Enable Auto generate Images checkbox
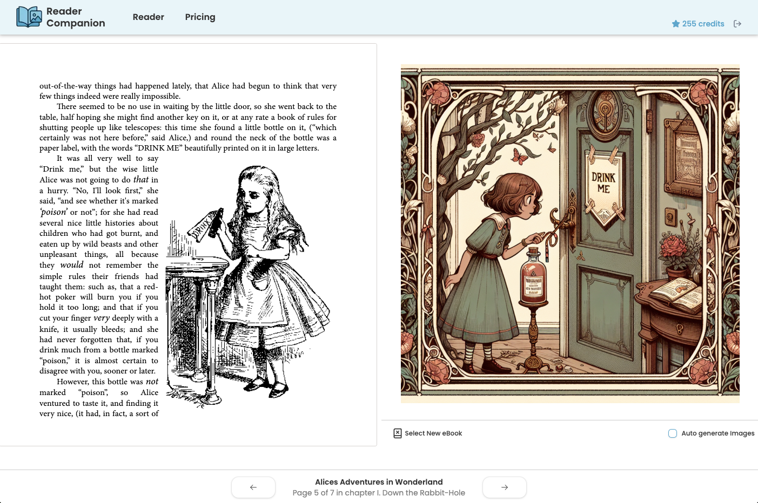Image resolution: width=758 pixels, height=503 pixels. [x=673, y=433]
